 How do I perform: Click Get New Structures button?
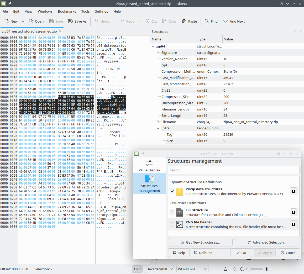200,242
